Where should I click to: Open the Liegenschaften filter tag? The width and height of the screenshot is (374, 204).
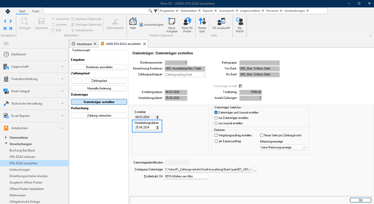pyautogui.click(x=250, y=11)
